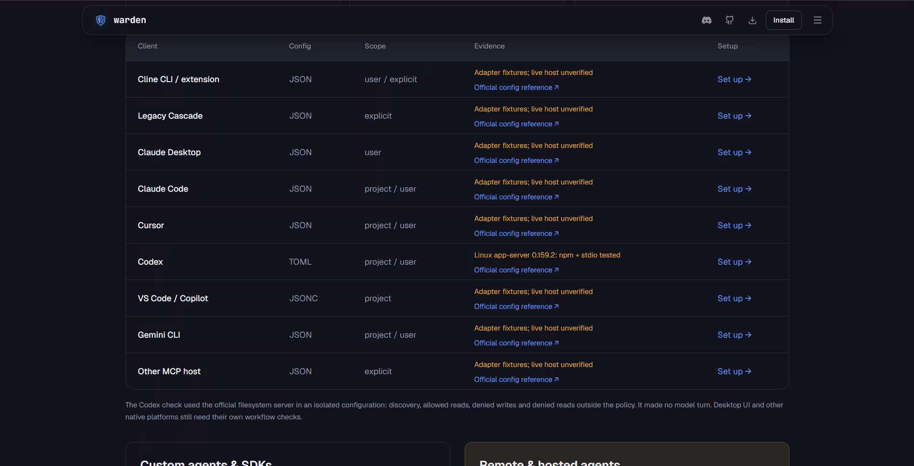Open Official config reference for Claude Code

(516, 197)
